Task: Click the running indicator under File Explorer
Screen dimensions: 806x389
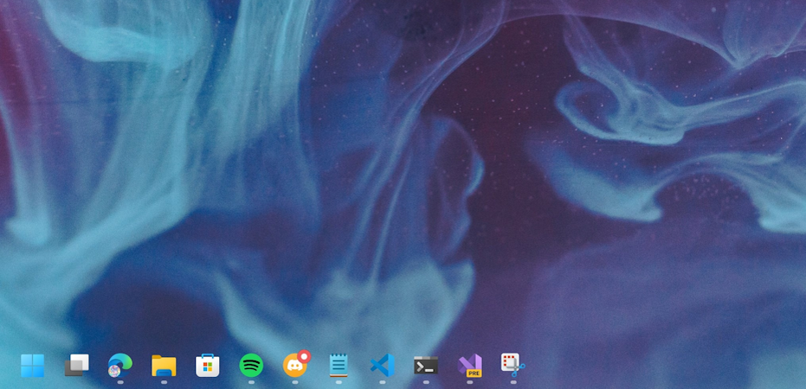Action: 164,382
